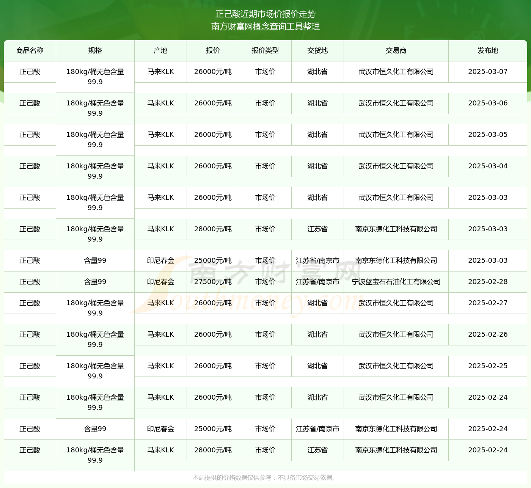Viewport: 531px width, 488px height.
Task: Click 印尼春金 in the 2025-03-03 row
Action: pos(161,260)
